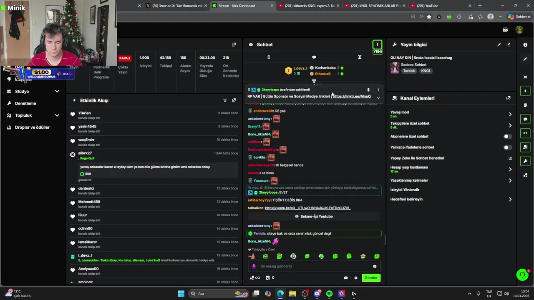Open the pinned message three-dot options
Image resolution: width=534 pixels, height=300 pixels.
[x=378, y=90]
